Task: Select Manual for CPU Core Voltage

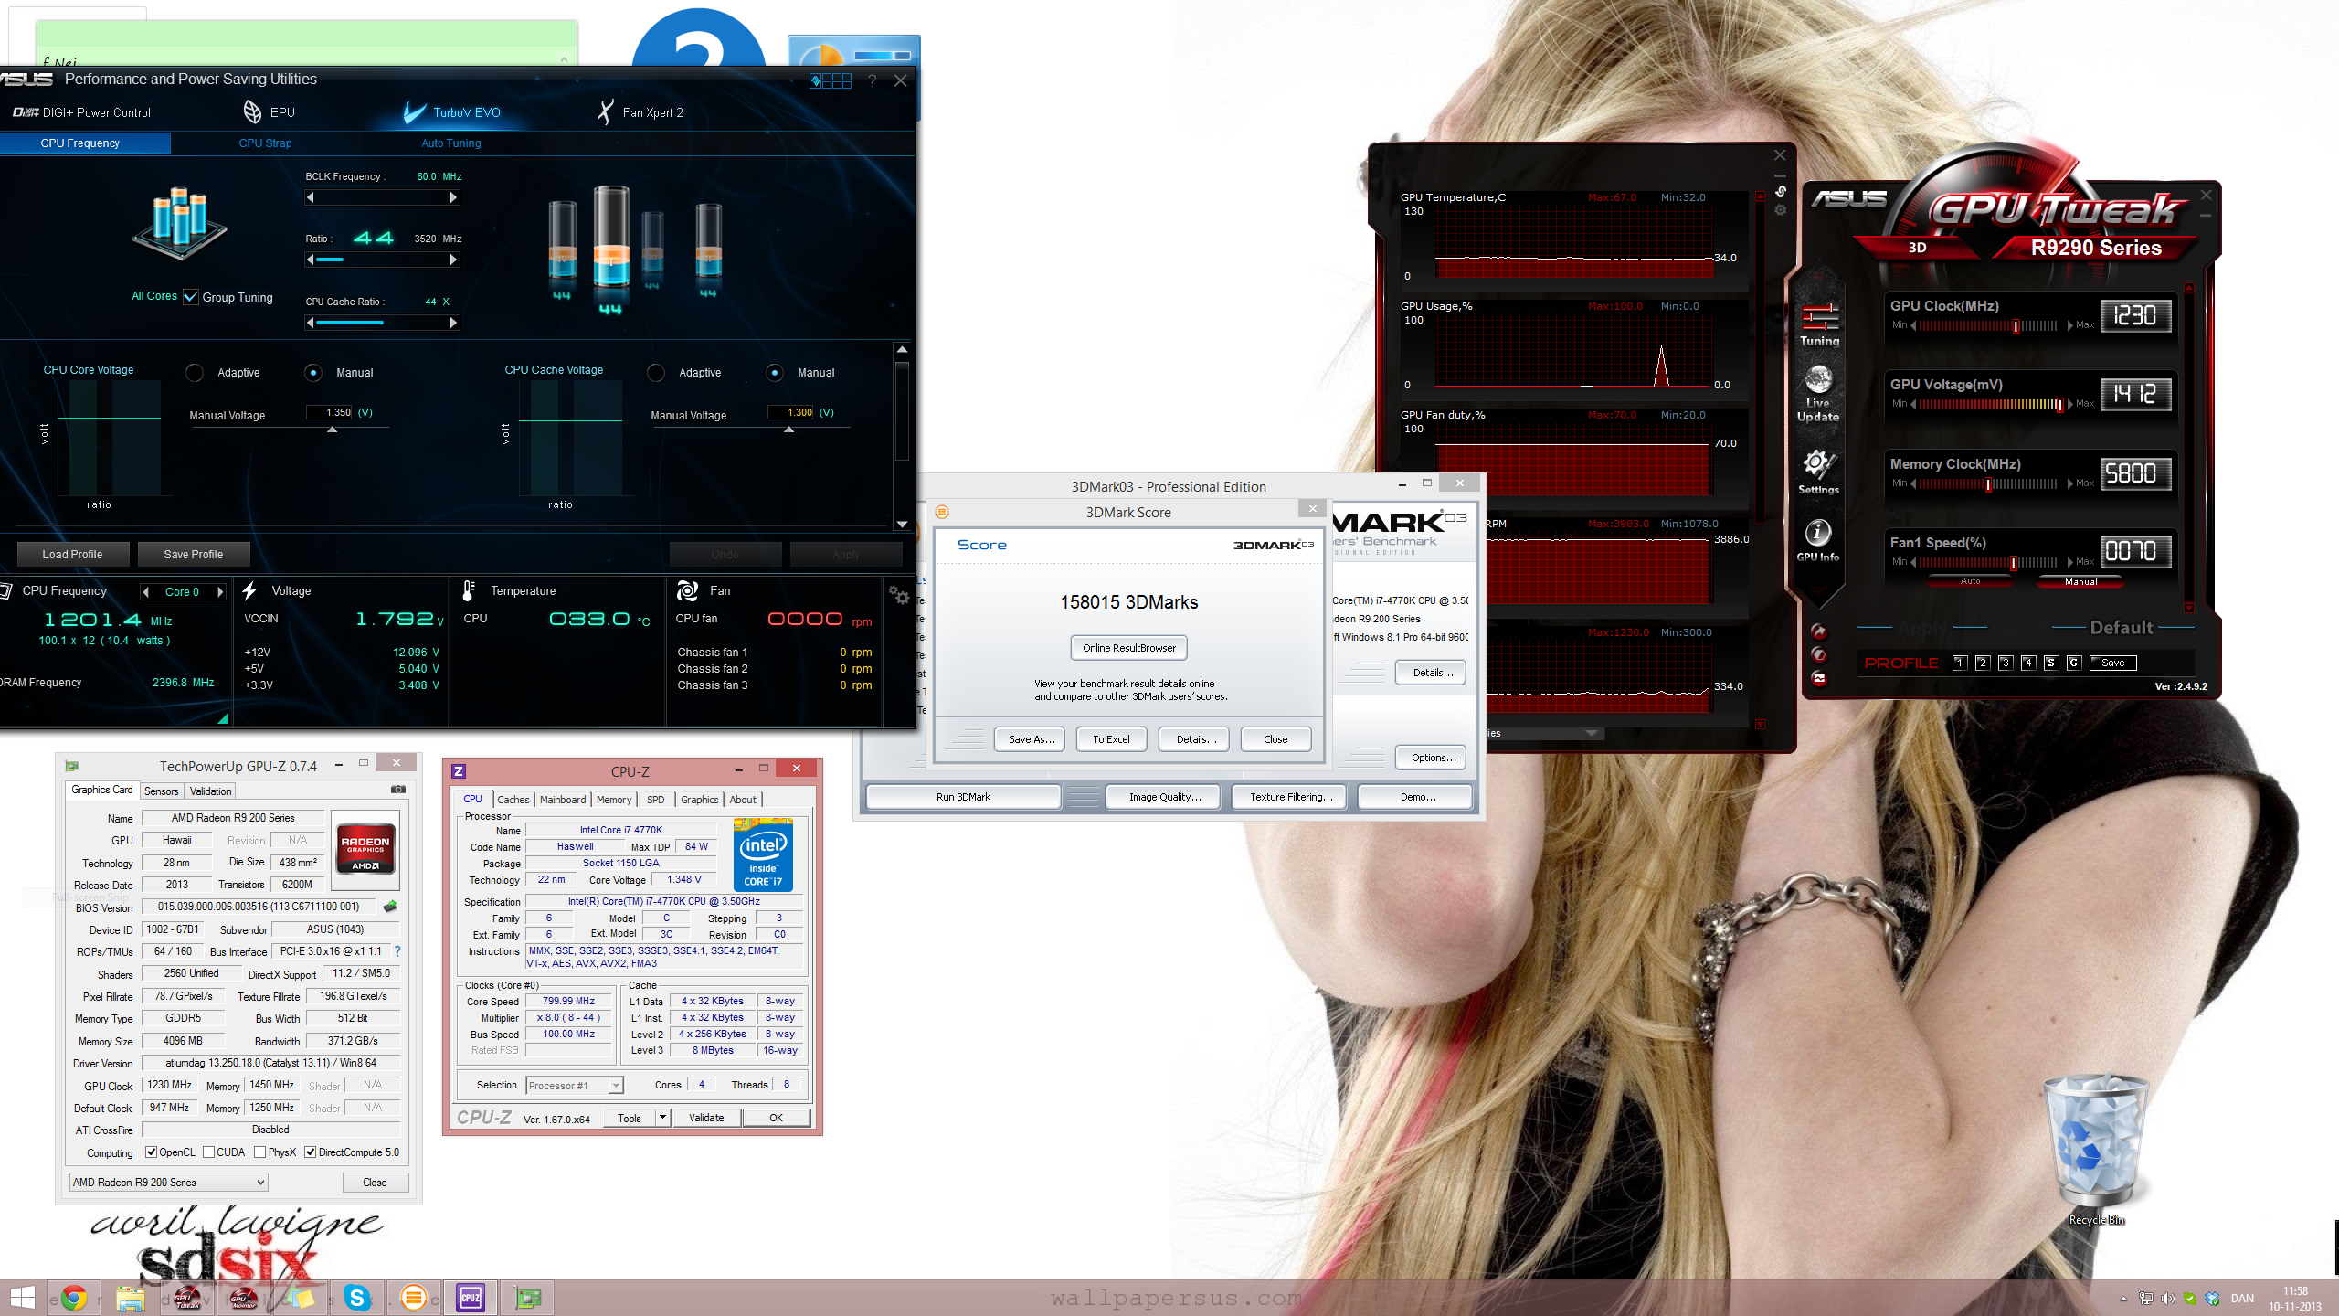Action: point(313,373)
